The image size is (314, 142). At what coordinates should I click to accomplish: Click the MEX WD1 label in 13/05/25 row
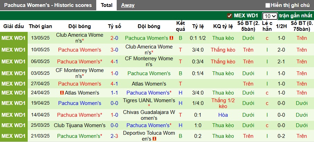pos(14,38)
